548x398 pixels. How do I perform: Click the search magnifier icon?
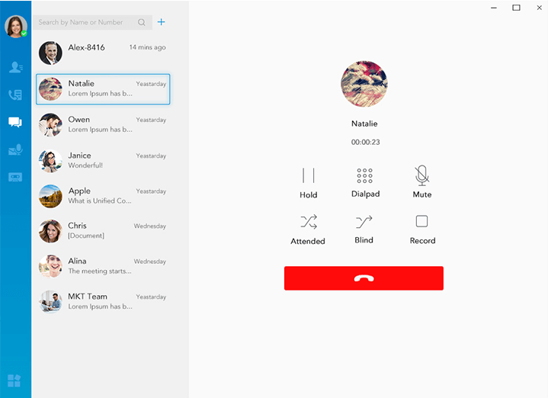click(142, 22)
